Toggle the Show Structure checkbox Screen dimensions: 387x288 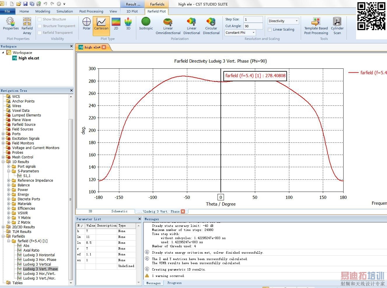40,19
